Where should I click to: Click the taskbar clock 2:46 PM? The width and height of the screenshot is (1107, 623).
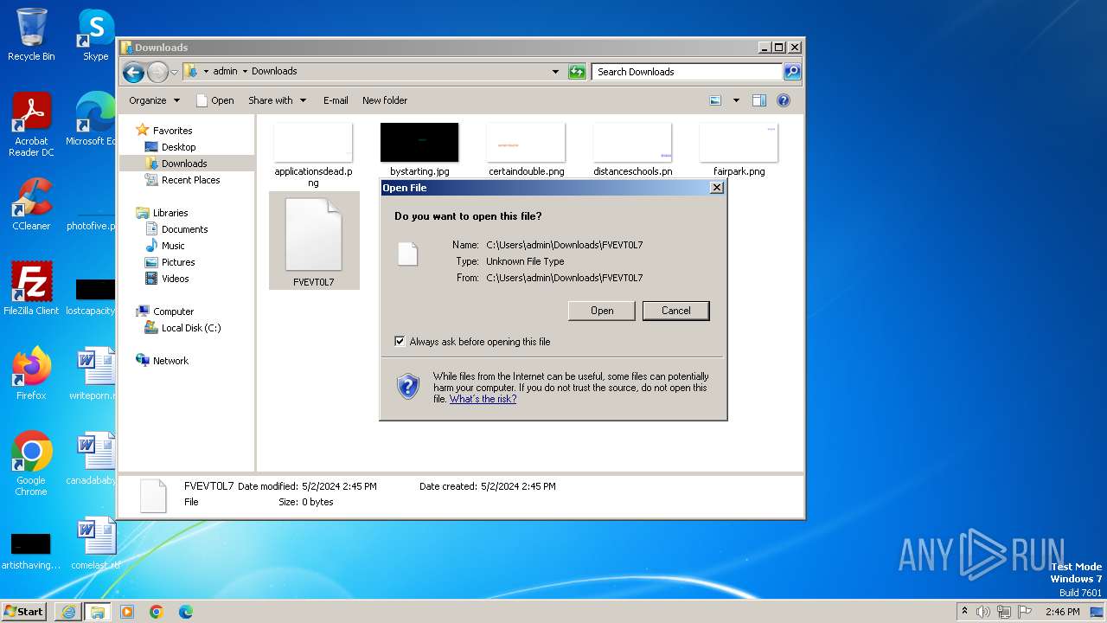pyautogui.click(x=1062, y=612)
